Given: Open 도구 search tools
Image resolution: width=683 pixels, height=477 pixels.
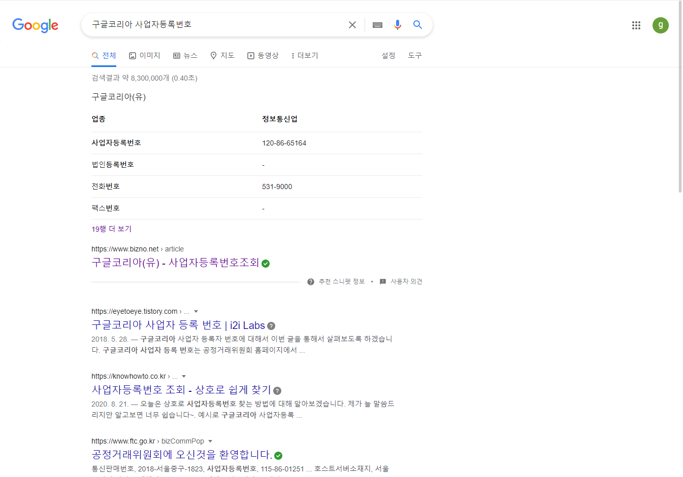Looking at the screenshot, I should (415, 56).
